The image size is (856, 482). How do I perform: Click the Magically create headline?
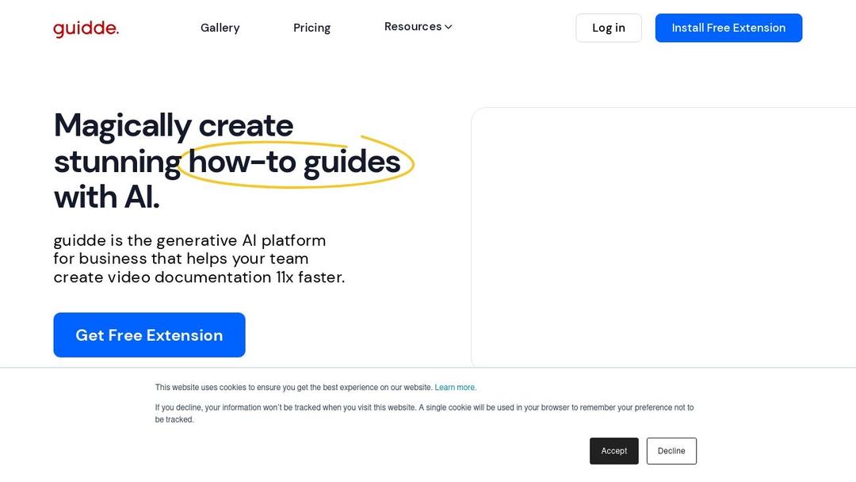tap(174, 125)
